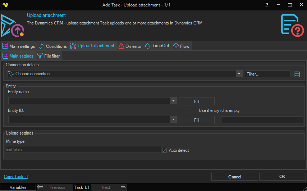Click the 'Add Task - Upload attachment - 1/1' window title
Viewport: 307px width, 191px height.
tap(136, 5)
